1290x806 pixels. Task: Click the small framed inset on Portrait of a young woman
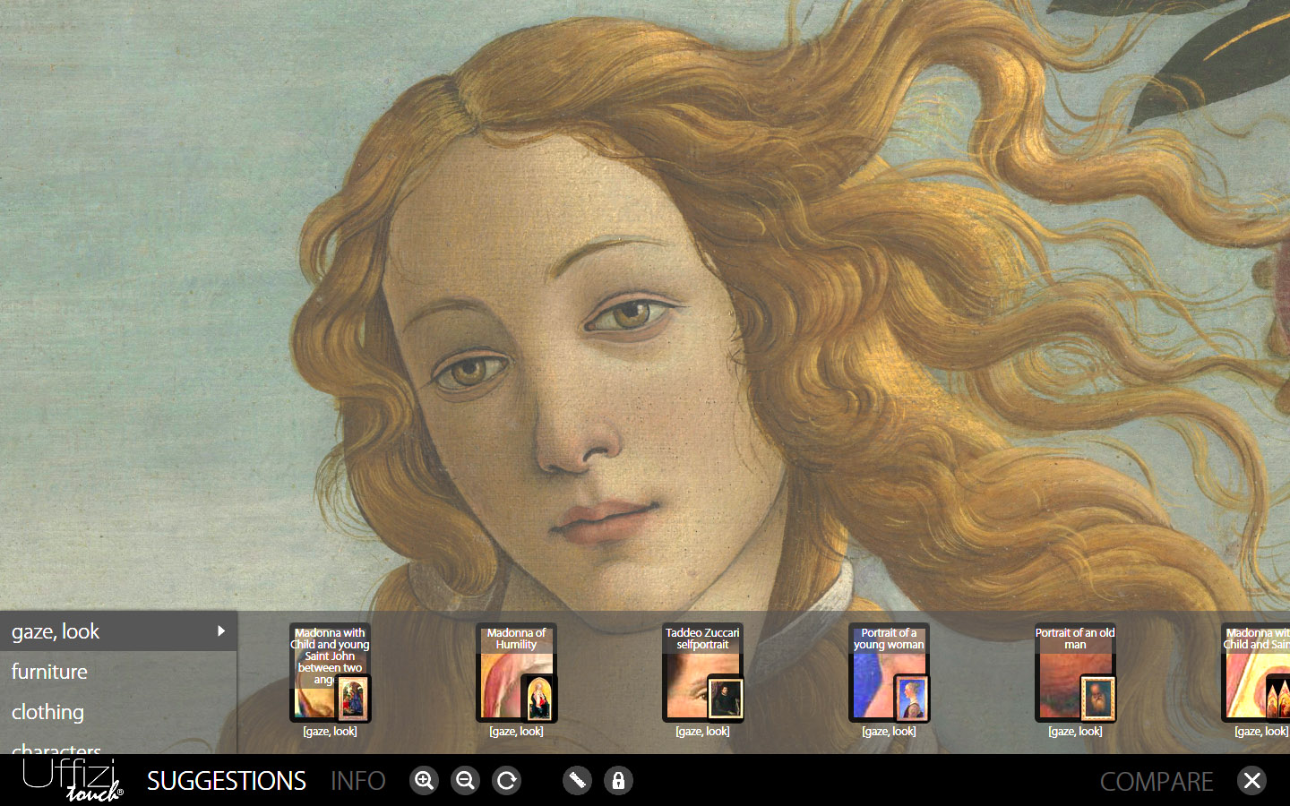(x=911, y=698)
